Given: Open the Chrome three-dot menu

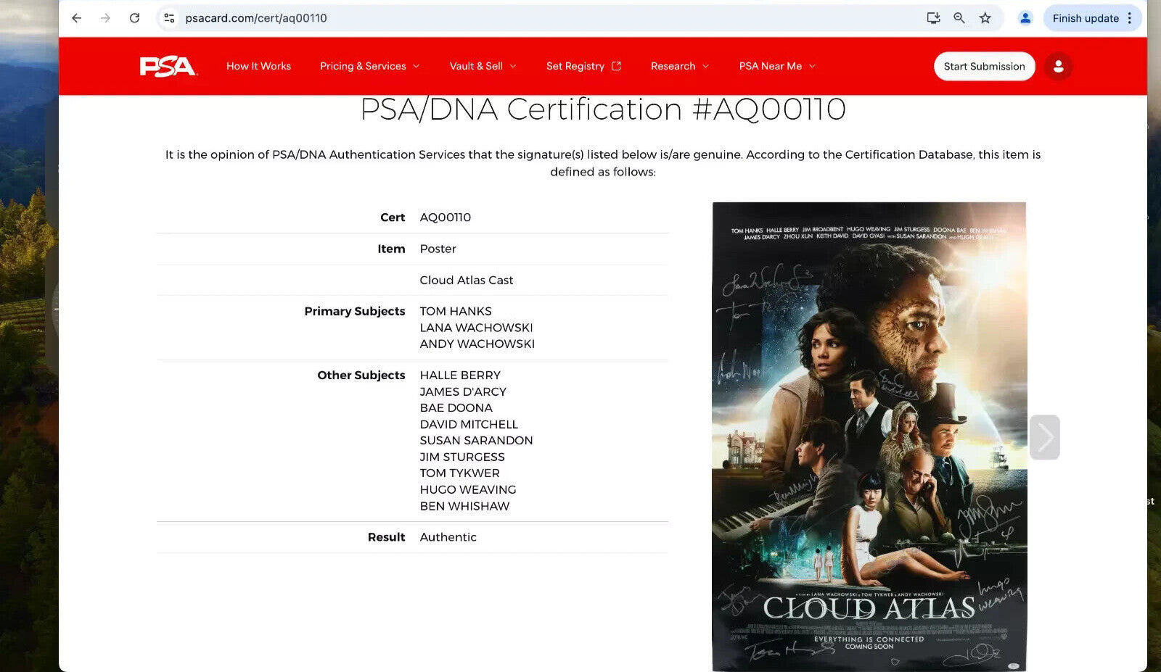Looking at the screenshot, I should (1130, 18).
